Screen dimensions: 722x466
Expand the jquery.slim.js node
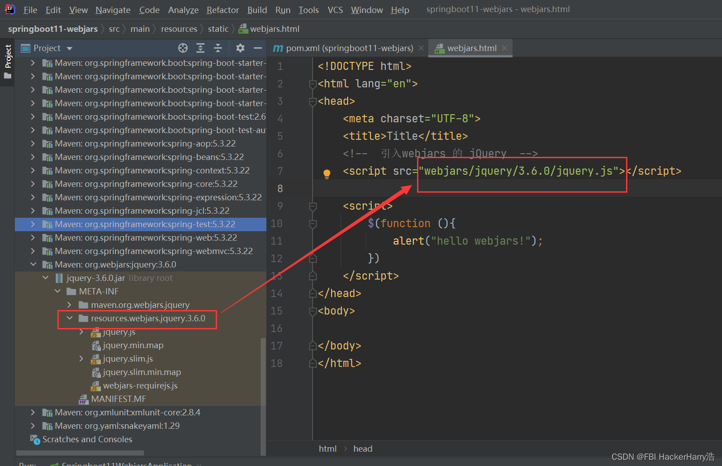point(81,359)
